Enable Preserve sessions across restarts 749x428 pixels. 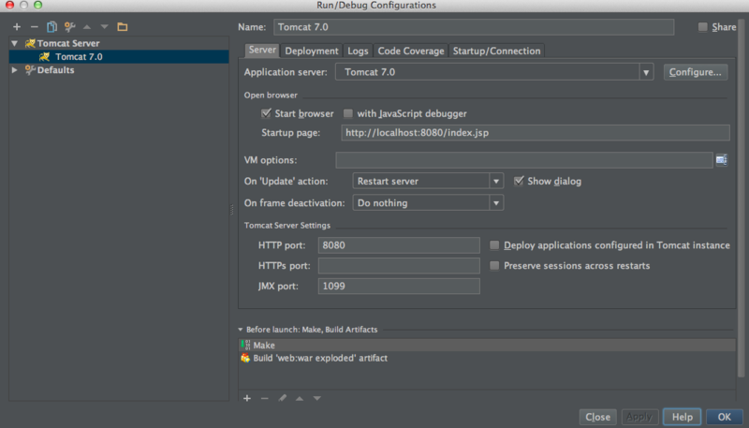pyautogui.click(x=494, y=266)
